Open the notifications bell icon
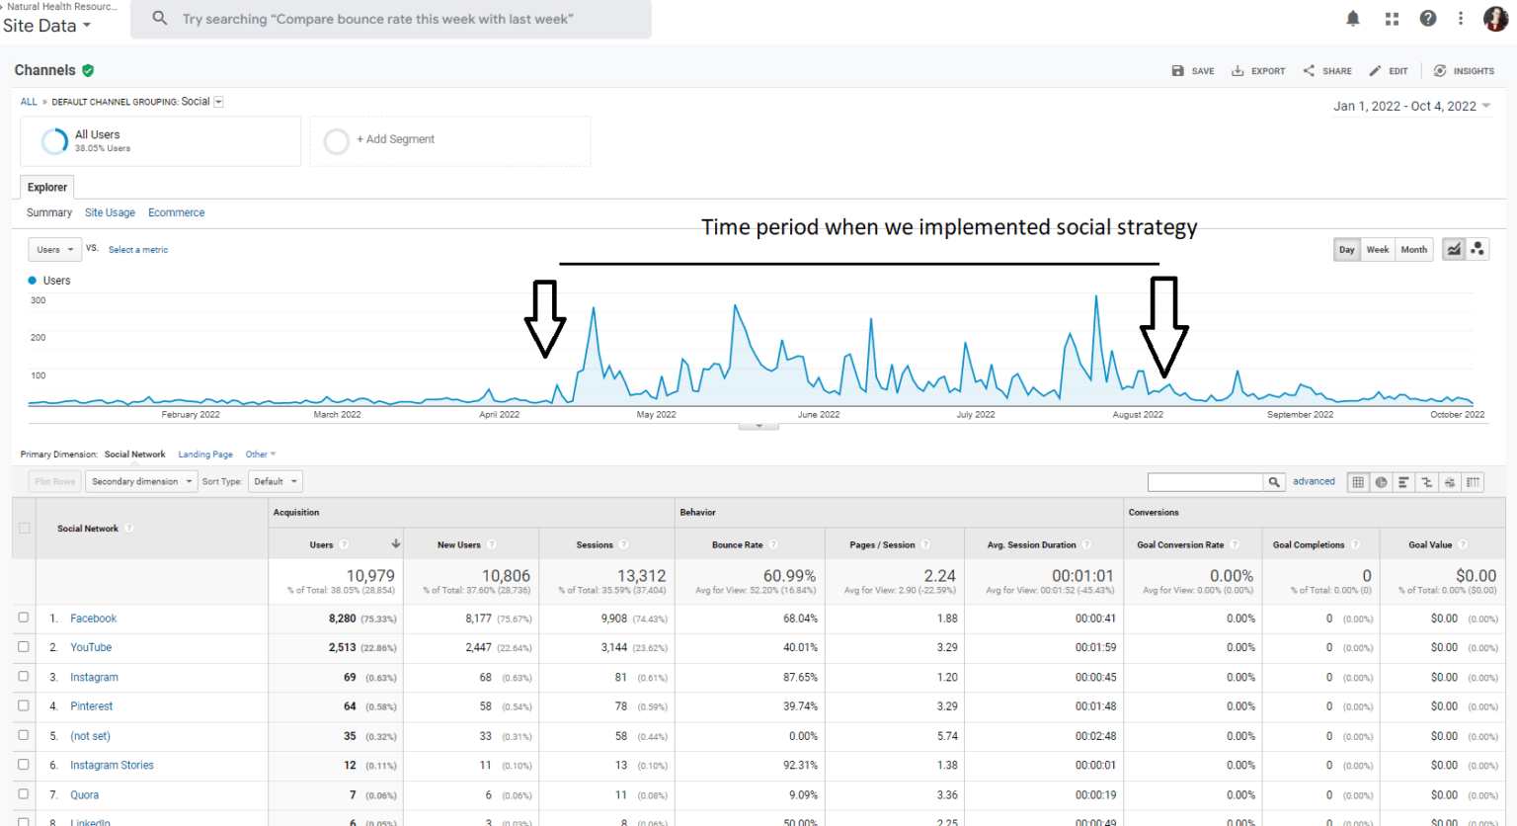The image size is (1517, 826). (1353, 18)
